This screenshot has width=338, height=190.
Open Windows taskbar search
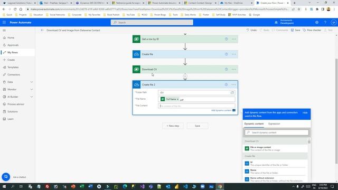tap(13, 186)
